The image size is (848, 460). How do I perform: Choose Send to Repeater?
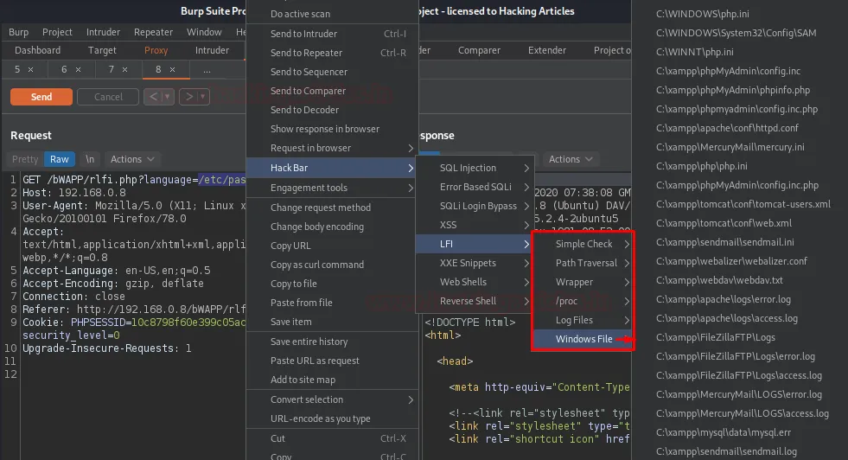point(332,53)
